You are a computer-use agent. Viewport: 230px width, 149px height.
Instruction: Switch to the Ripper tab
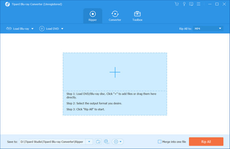(92, 16)
